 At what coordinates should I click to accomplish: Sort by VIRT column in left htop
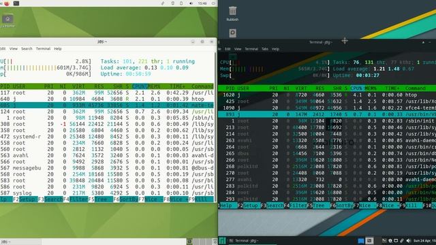pos(78,86)
